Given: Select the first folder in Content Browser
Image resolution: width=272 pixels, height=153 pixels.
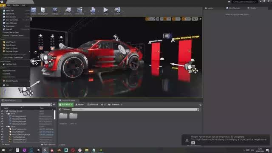Looking at the screenshot, I should point(63,116).
